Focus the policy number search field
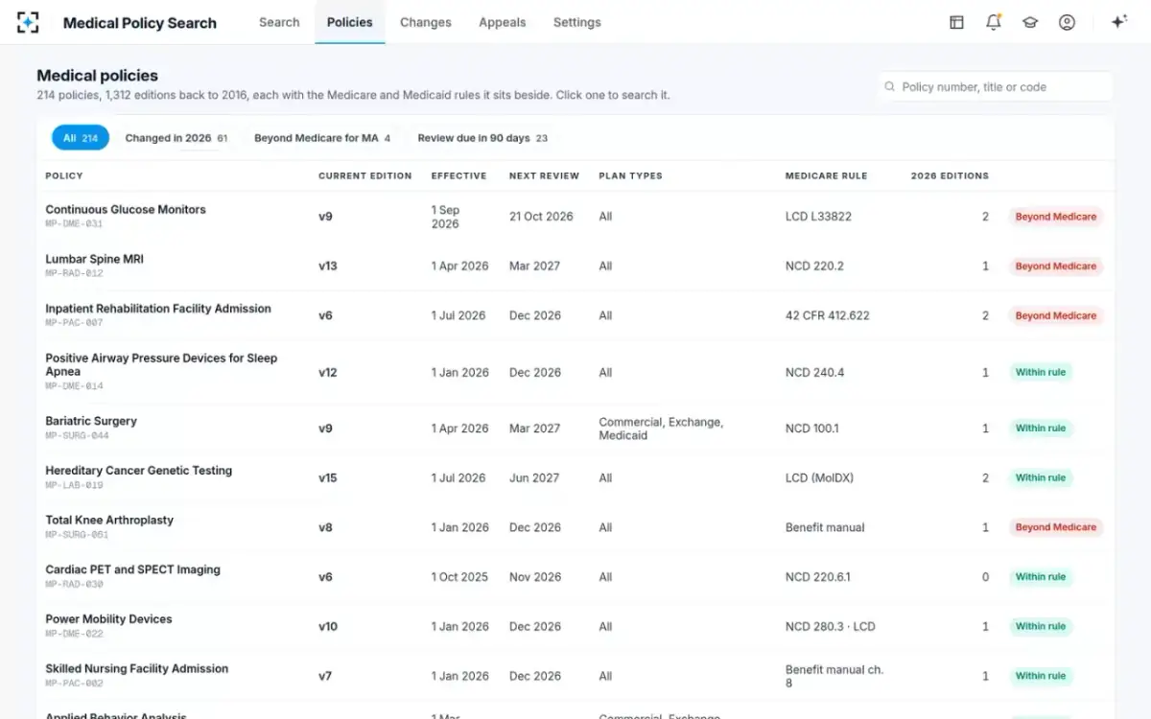The image size is (1151, 719). (x=996, y=86)
